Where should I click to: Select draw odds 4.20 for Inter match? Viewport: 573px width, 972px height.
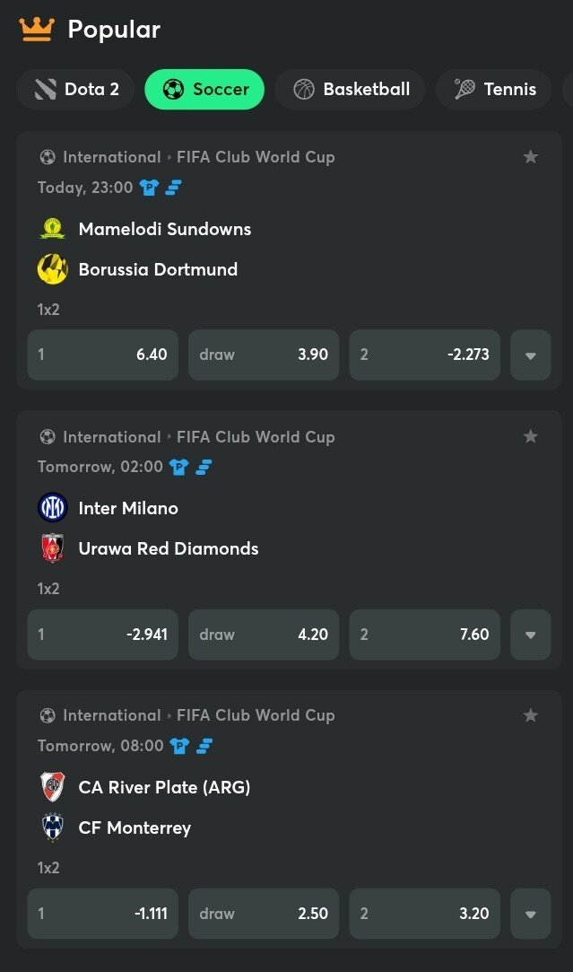[x=264, y=635]
